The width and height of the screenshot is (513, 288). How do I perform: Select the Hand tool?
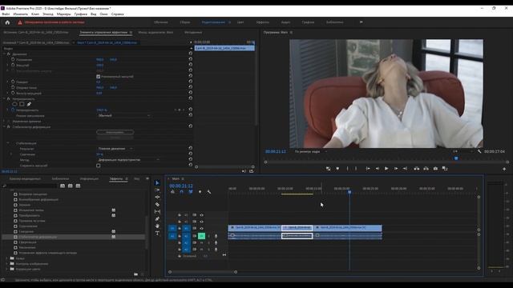(157, 226)
